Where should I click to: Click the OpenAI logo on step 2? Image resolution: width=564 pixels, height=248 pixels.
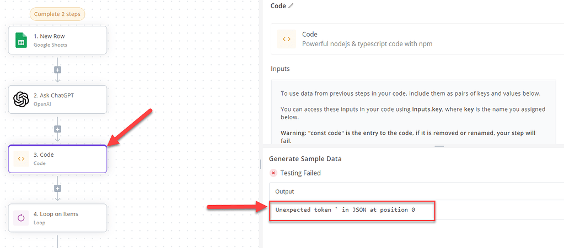[x=21, y=100]
